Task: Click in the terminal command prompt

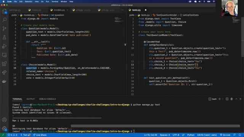Action: tap(134, 131)
